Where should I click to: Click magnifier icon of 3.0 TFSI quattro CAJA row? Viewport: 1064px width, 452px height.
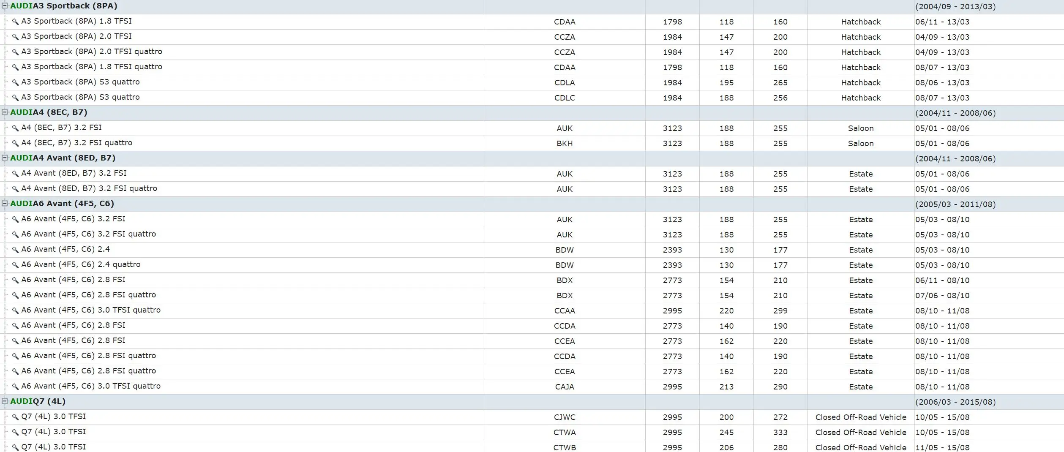[15, 387]
